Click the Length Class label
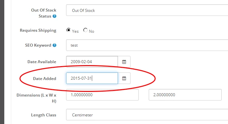This screenshot has height=124, width=228. point(44,115)
